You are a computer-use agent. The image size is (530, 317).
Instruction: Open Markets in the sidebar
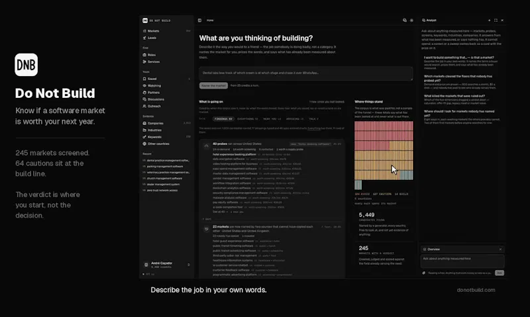pos(153,31)
